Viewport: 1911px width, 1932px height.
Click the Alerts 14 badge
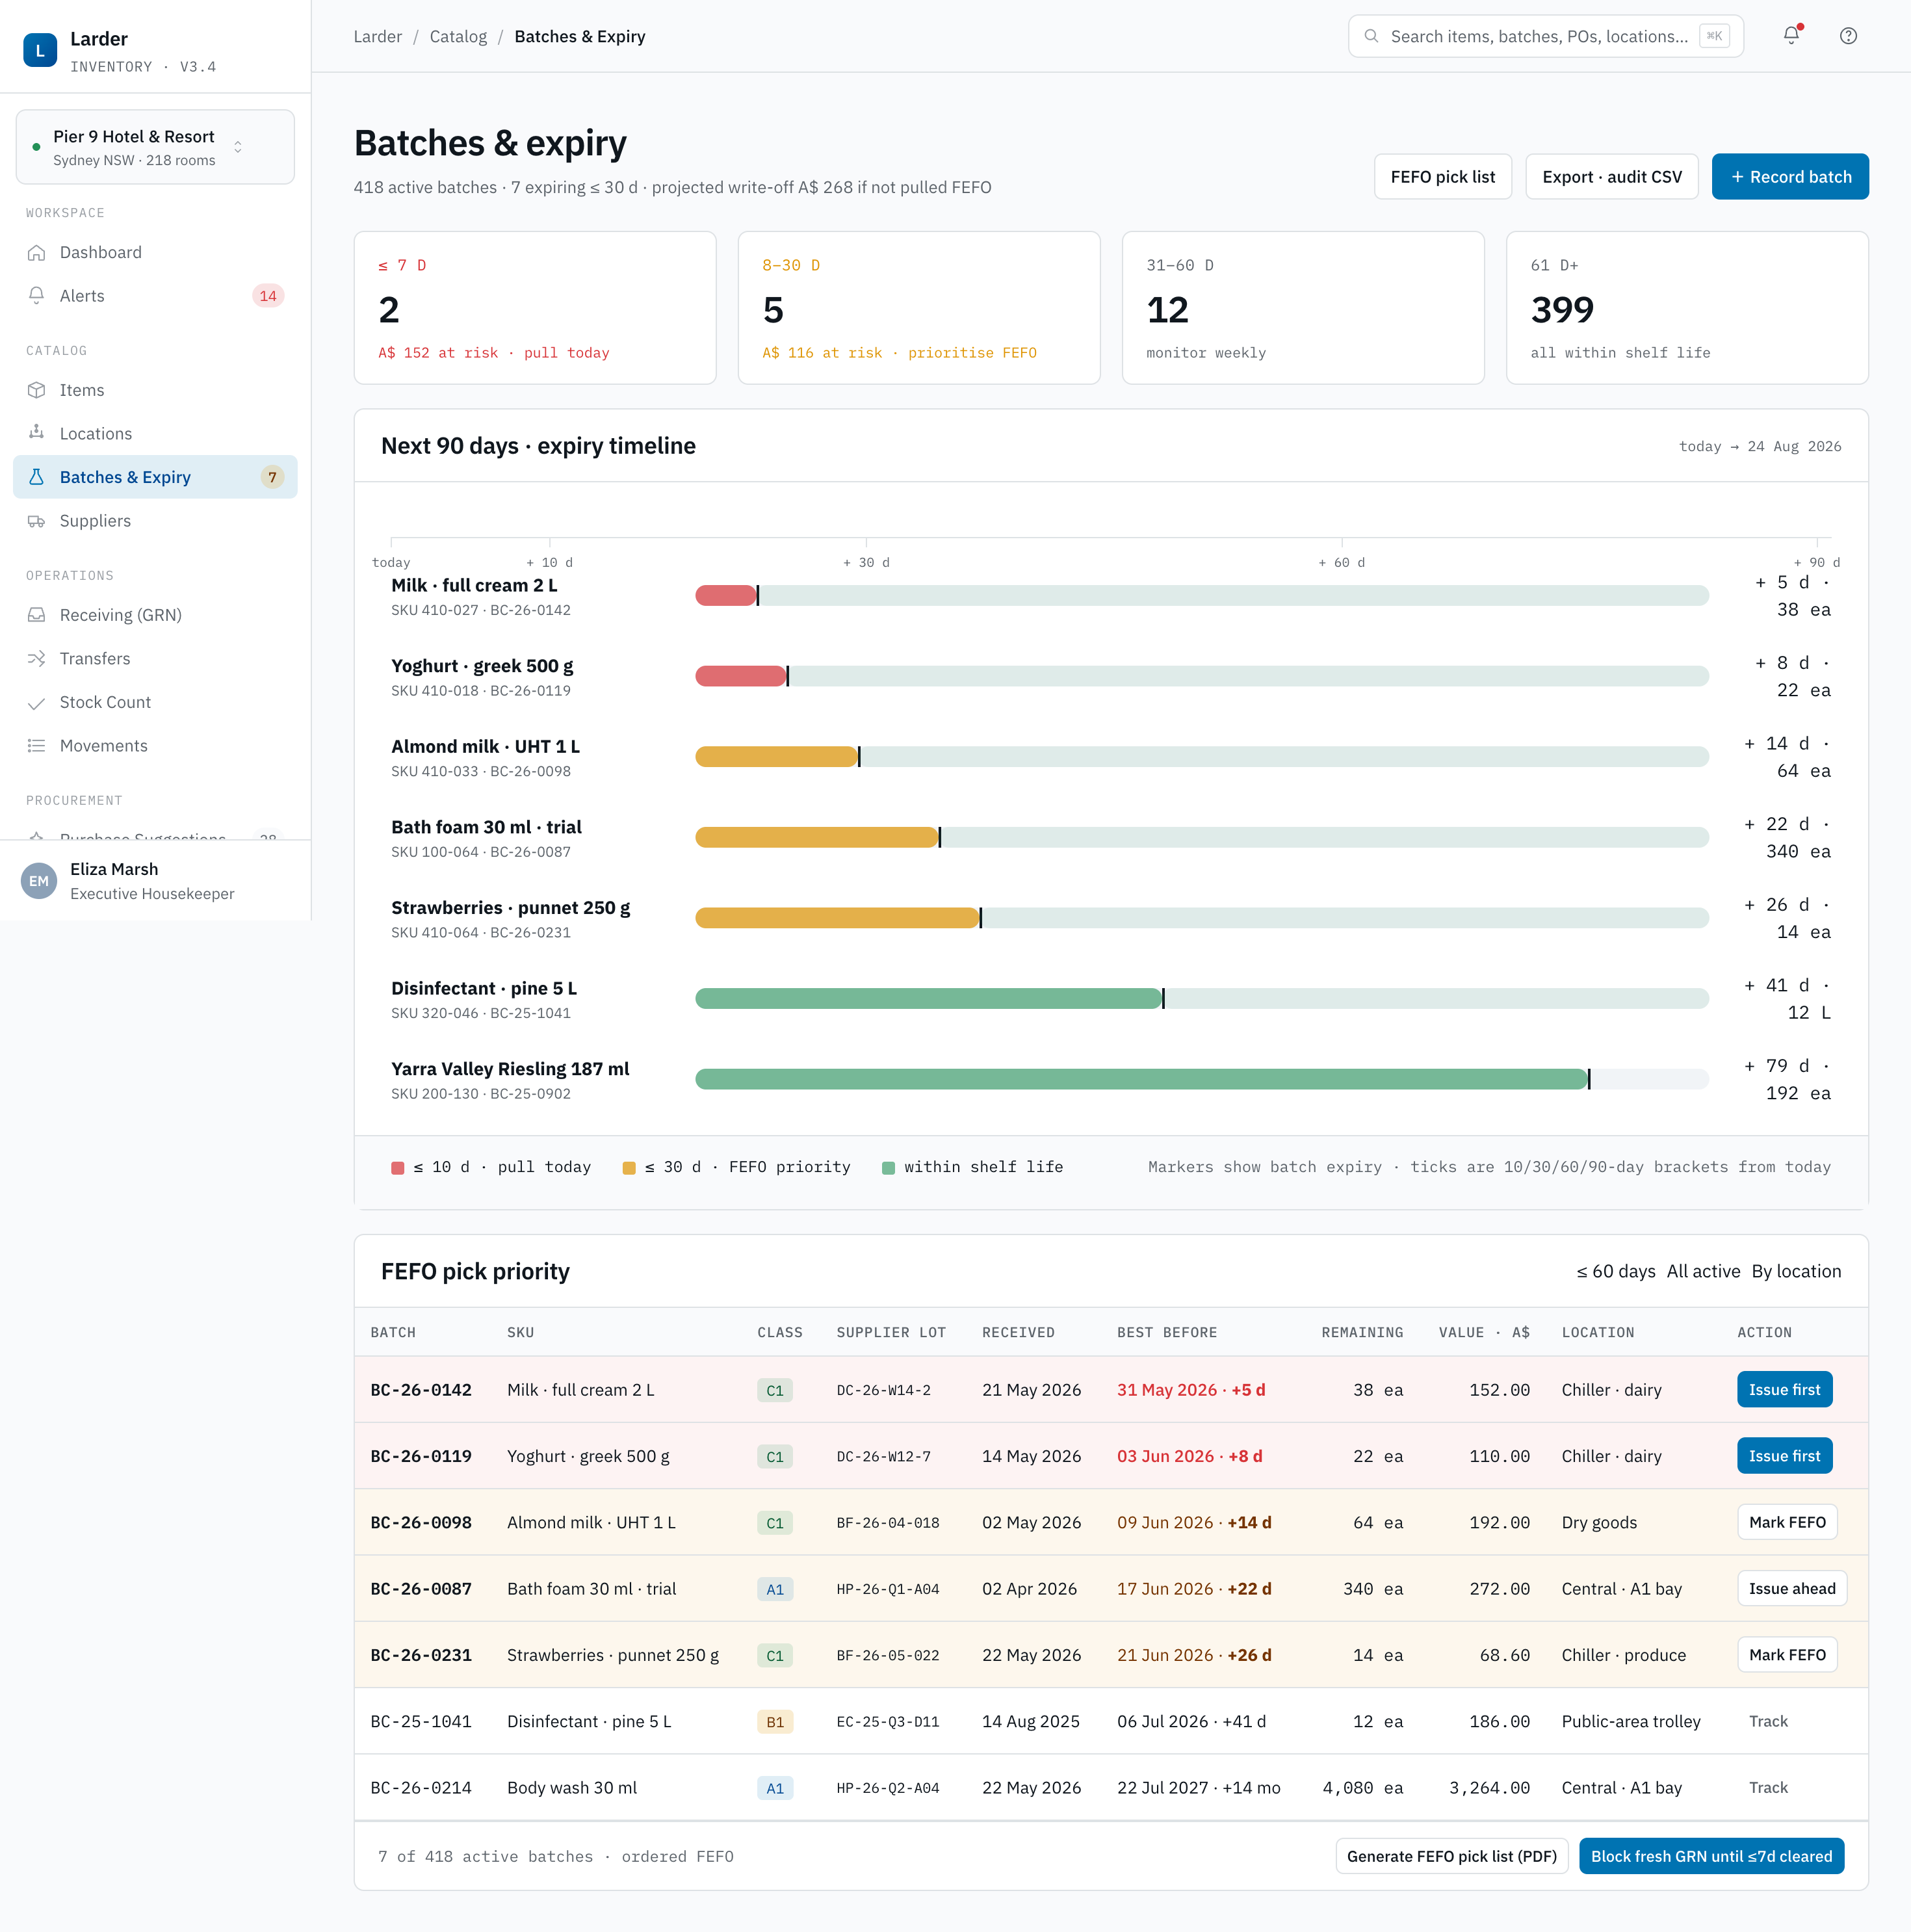coord(268,296)
